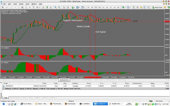Switch chart to bar chart mode
Screen dimensions: 170x106
(43, 7)
